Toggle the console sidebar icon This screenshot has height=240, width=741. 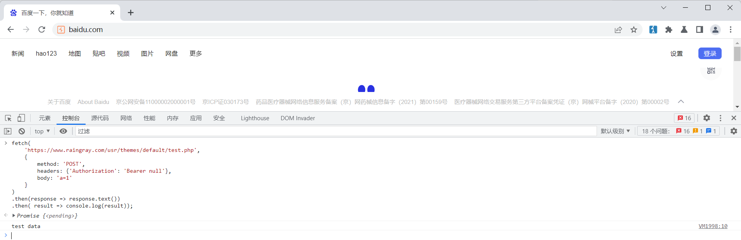pyautogui.click(x=8, y=131)
